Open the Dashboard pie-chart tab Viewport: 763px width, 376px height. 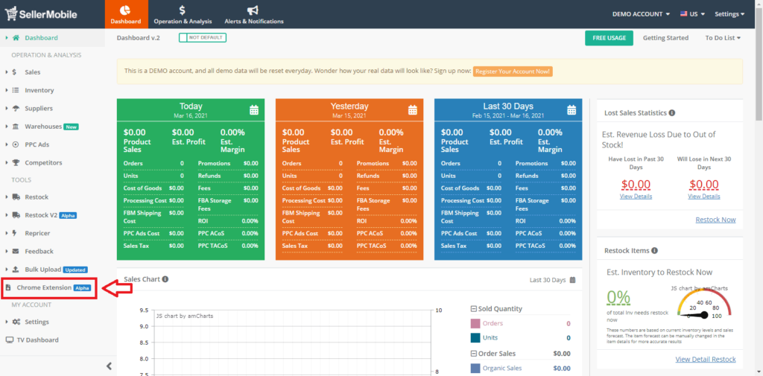[x=126, y=14]
